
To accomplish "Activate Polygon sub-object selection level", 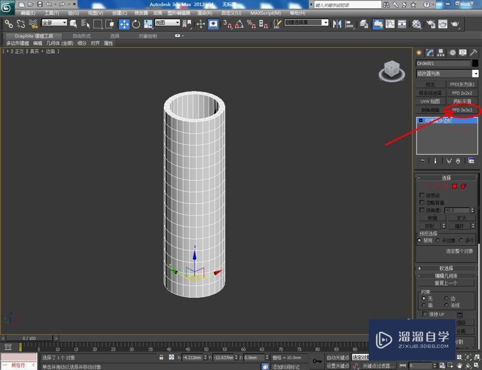I will click(x=455, y=186).
